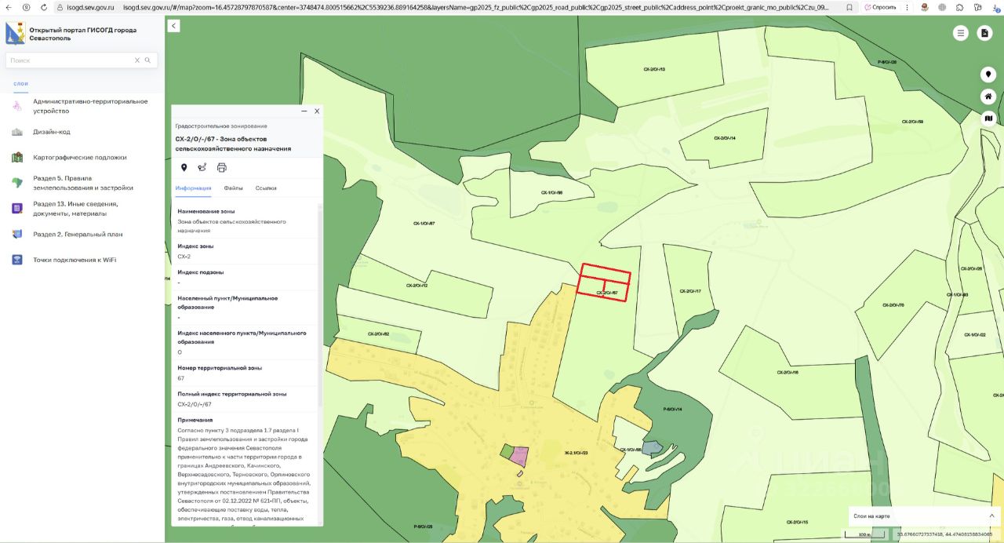Switch to the 'Ссылки' tab
The image size is (1004, 543).
[266, 188]
